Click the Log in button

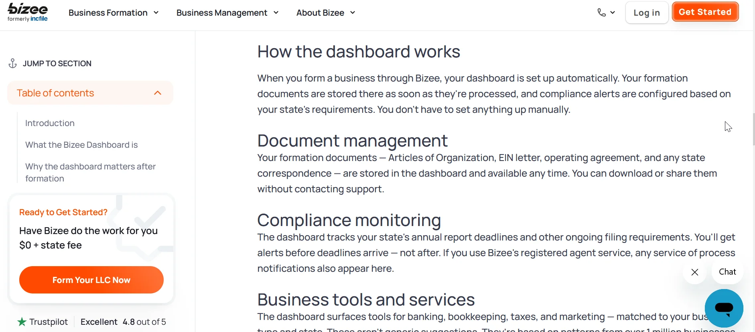[x=647, y=12]
